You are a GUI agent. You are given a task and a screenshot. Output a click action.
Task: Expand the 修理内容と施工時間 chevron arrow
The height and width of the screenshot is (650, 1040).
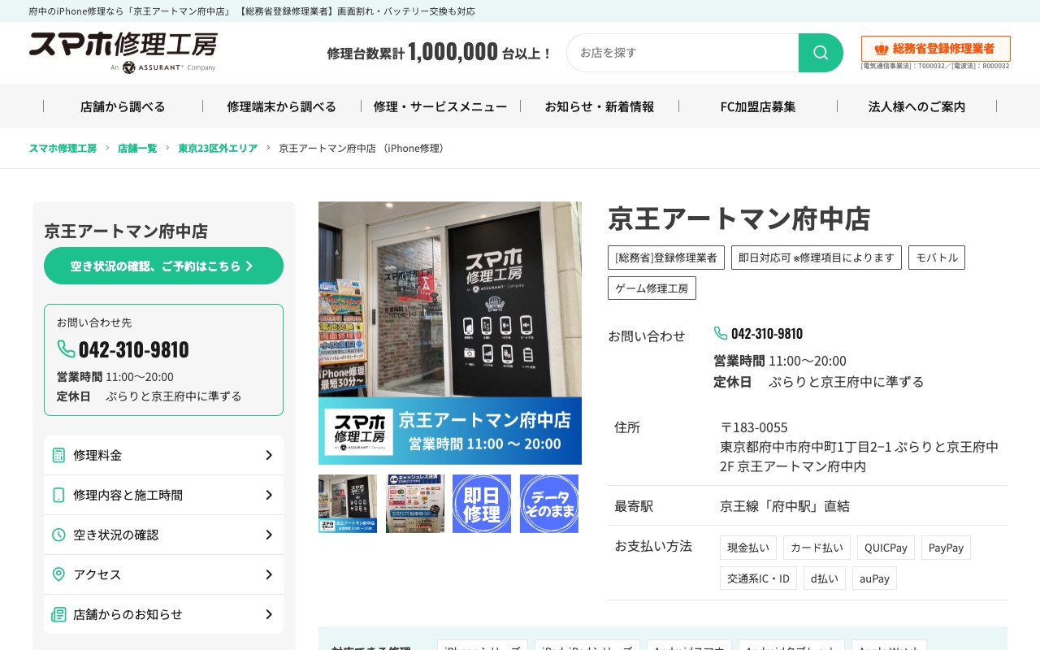click(x=269, y=495)
